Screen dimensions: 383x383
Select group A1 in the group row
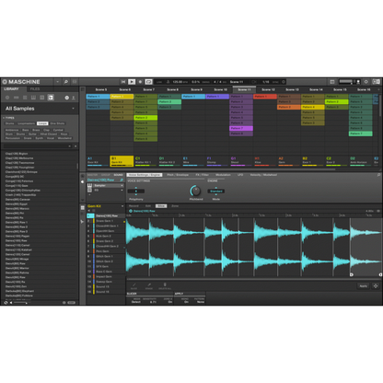(x=98, y=160)
